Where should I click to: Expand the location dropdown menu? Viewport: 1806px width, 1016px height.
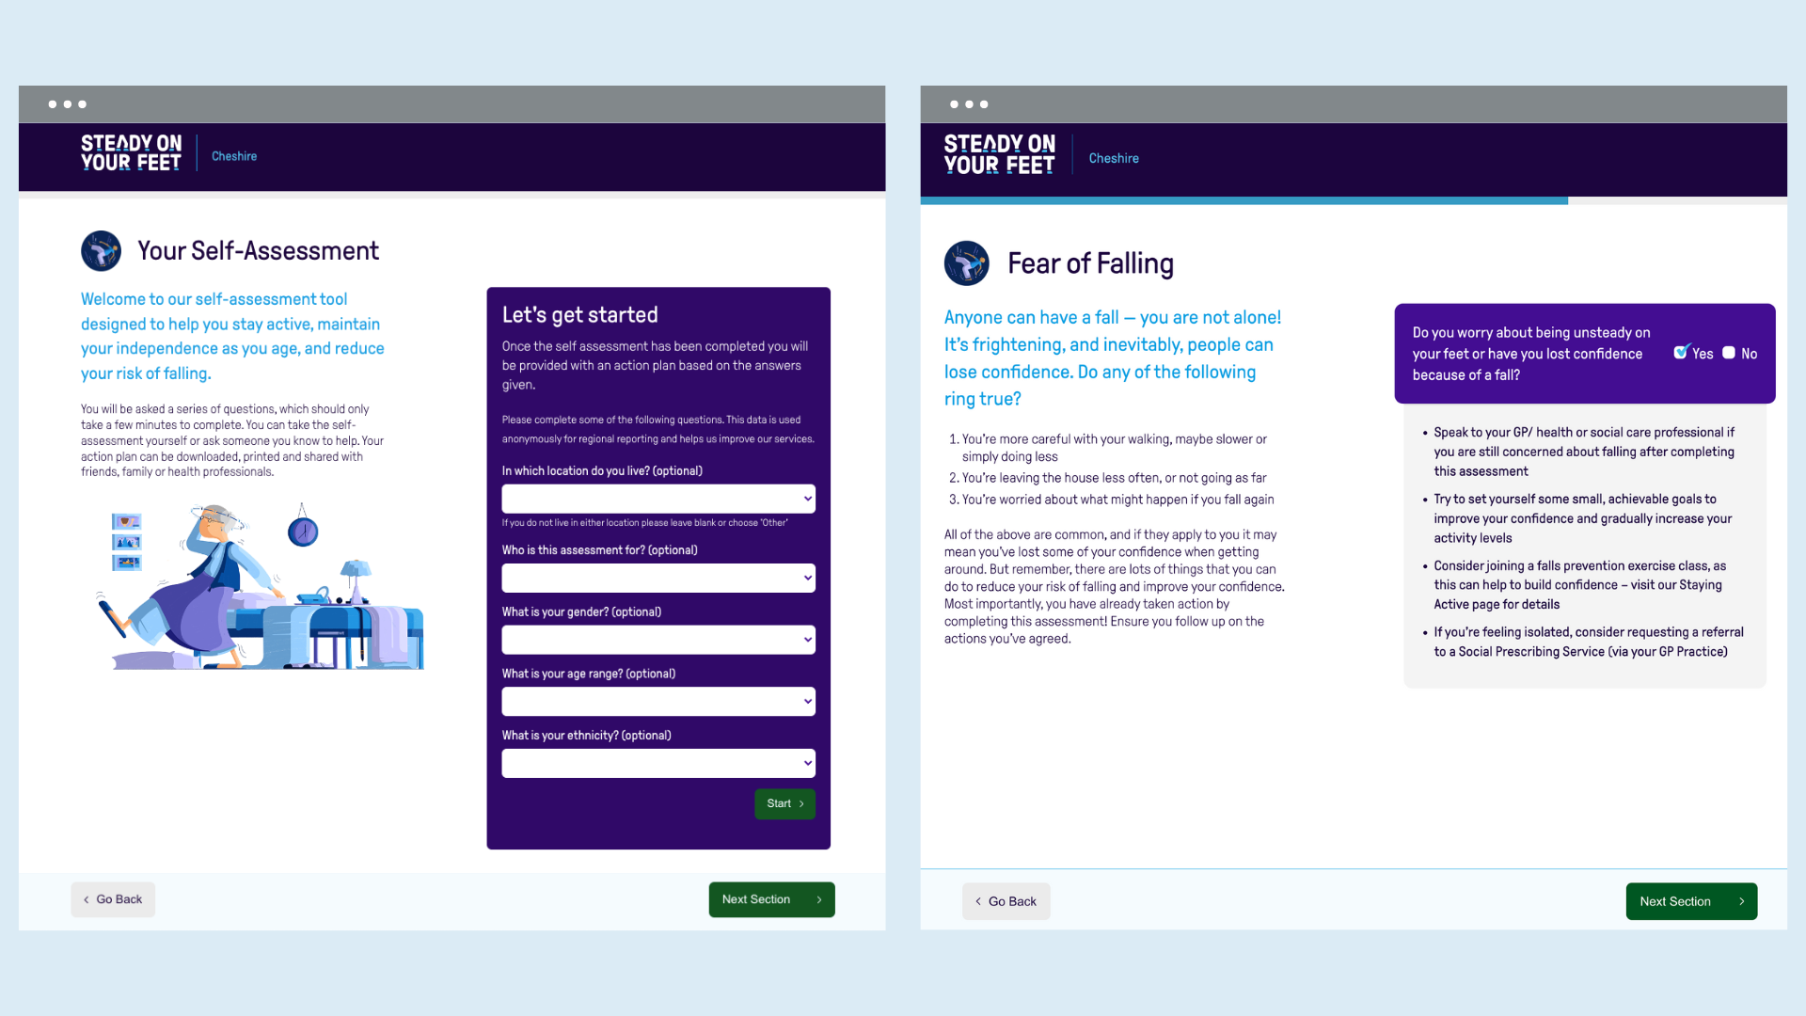[x=658, y=498]
